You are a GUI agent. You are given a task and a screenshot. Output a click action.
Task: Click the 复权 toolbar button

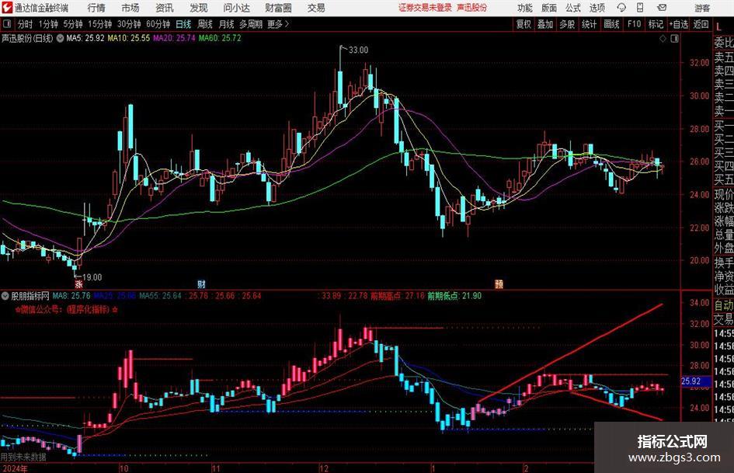pyautogui.click(x=524, y=24)
